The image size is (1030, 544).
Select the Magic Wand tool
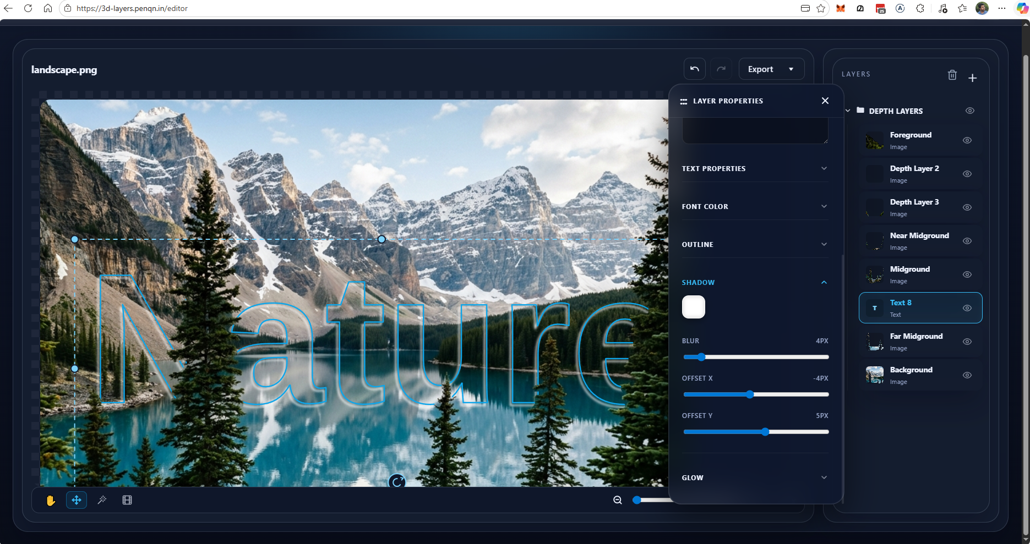coord(102,500)
